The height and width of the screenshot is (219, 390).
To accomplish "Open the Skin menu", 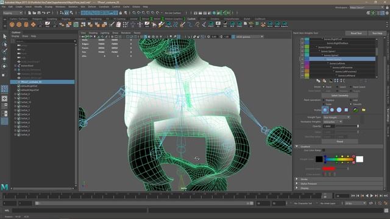I will click(x=83, y=7).
